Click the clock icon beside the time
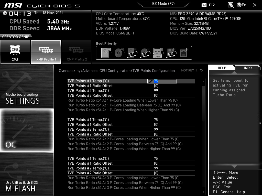This screenshot has width=262, height=196. 5,13
